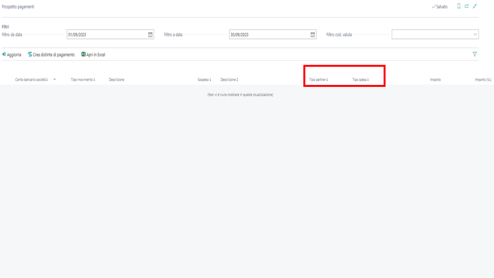Open calendar for Filtro da data
This screenshot has width=494, height=278.
click(x=151, y=35)
